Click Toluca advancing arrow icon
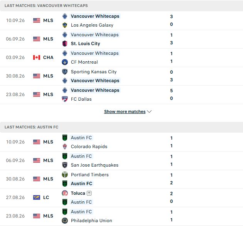The image size is (243, 226). coord(89,193)
